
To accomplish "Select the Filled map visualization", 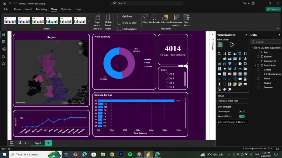I will coord(230,69).
